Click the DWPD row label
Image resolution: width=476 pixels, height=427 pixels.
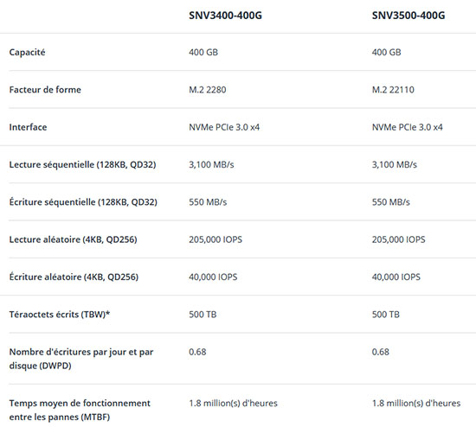(x=81, y=359)
